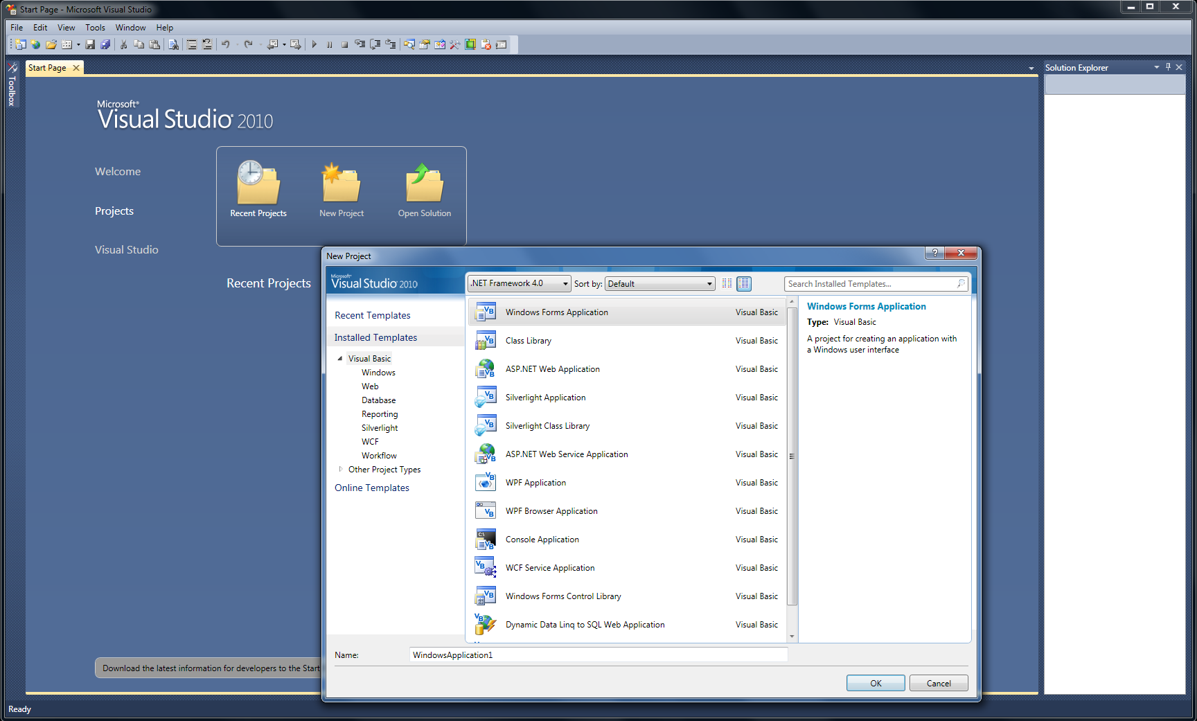Click OK in New Project dialog
1197x721 pixels.
(x=876, y=683)
